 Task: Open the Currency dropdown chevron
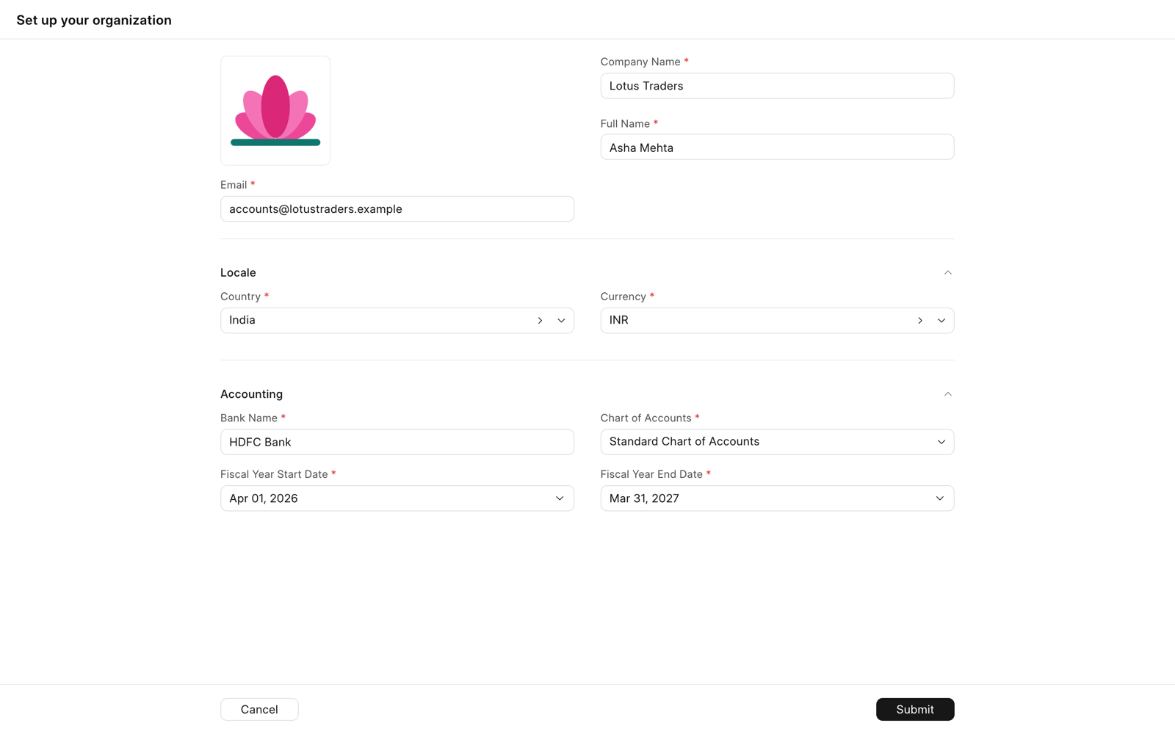tap(941, 321)
